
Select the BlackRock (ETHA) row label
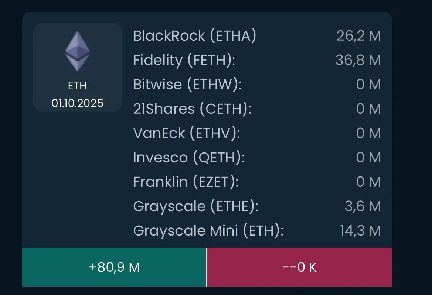click(x=194, y=36)
